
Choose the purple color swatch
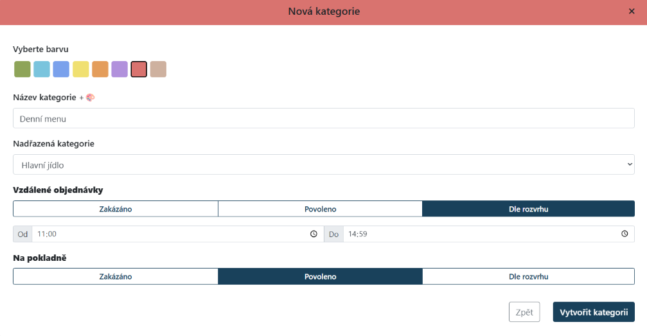click(x=120, y=69)
